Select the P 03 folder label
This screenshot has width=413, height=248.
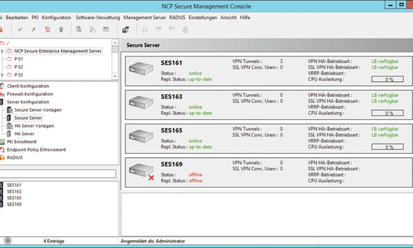[x=19, y=75]
